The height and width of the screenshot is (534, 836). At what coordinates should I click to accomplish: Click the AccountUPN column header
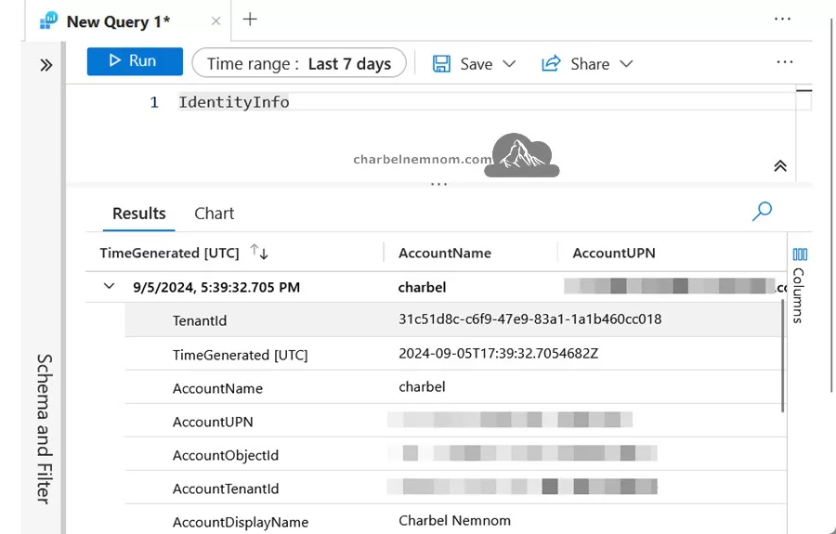click(x=614, y=254)
